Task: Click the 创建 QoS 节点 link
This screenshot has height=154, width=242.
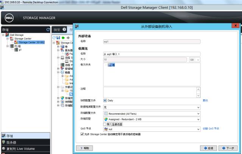Action: [211, 128]
